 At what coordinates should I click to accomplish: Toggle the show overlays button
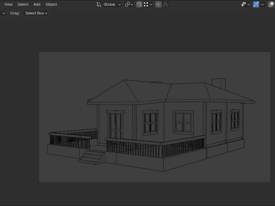(x=271, y=5)
